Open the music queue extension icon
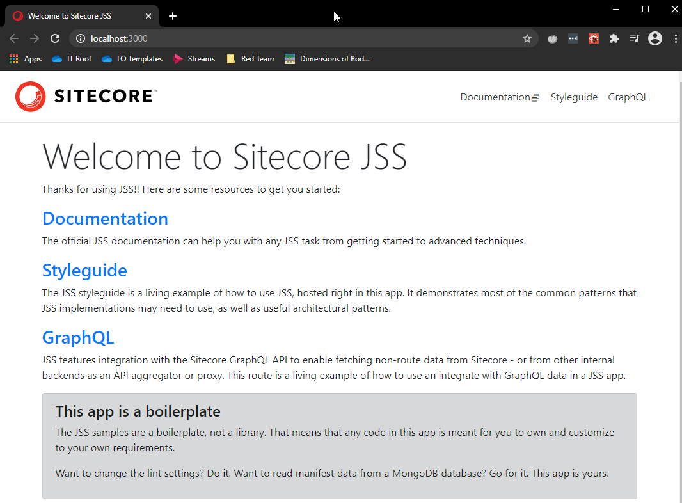This screenshot has width=682, height=503. tap(634, 38)
